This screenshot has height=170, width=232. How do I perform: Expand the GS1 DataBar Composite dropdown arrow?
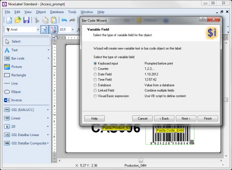point(48,143)
